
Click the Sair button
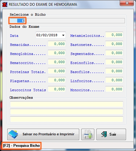[111, 134]
